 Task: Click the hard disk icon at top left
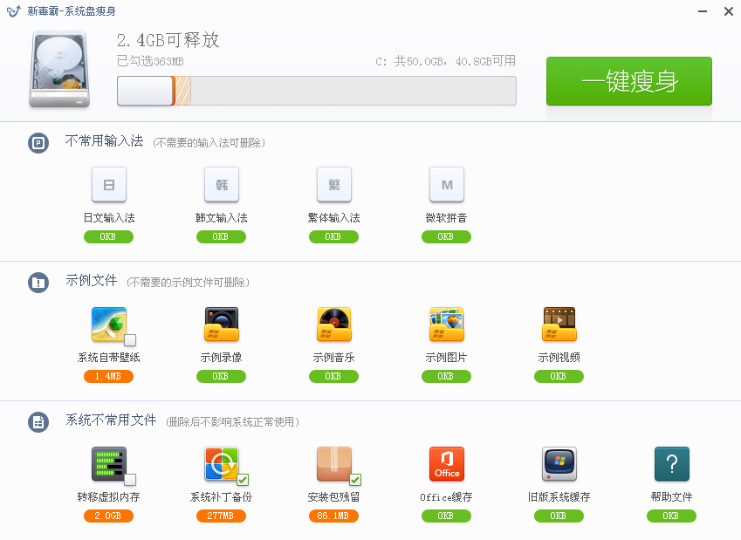[x=58, y=65]
